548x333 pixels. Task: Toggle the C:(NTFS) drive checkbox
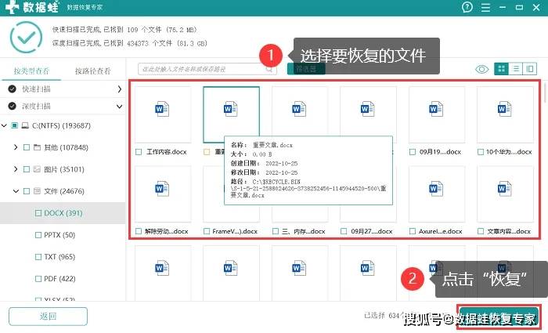[14, 125]
